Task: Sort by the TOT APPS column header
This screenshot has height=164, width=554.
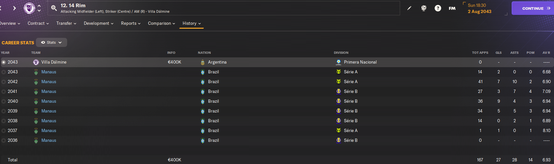Action: (x=480, y=53)
